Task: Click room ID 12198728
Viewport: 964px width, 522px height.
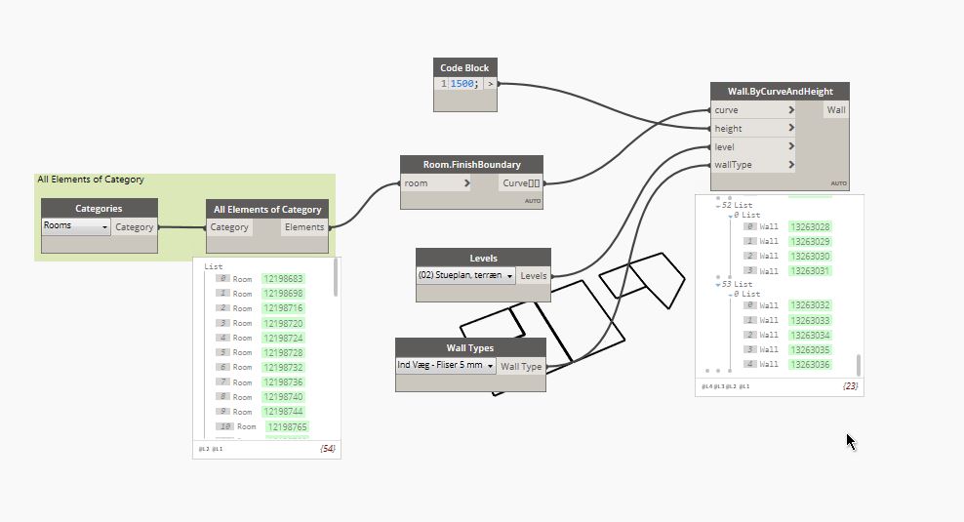Action: (283, 353)
